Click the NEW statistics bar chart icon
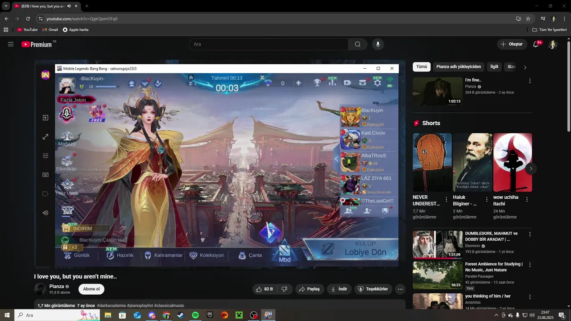571x321 pixels. (332, 82)
